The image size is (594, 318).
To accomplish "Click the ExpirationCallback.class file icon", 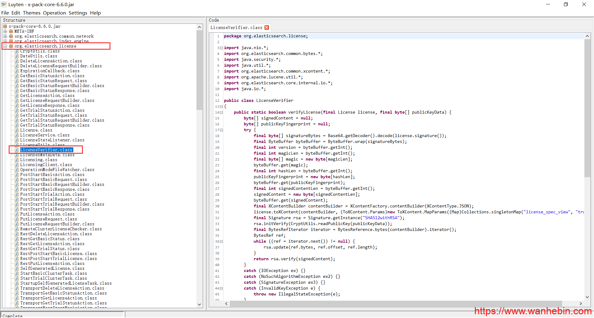I will [17, 71].
